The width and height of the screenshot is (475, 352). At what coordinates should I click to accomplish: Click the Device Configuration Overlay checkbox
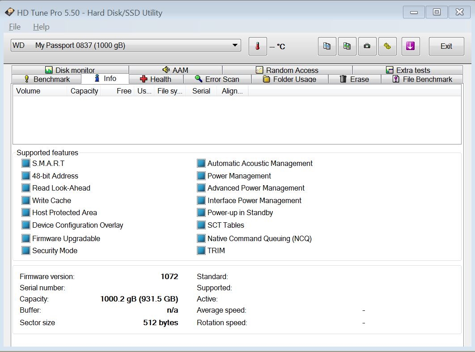[x=26, y=225]
